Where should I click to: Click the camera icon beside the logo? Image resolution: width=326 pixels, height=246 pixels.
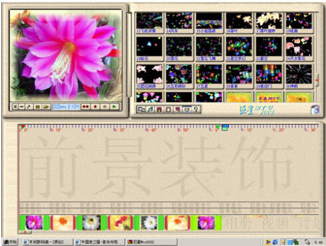(x=315, y=110)
